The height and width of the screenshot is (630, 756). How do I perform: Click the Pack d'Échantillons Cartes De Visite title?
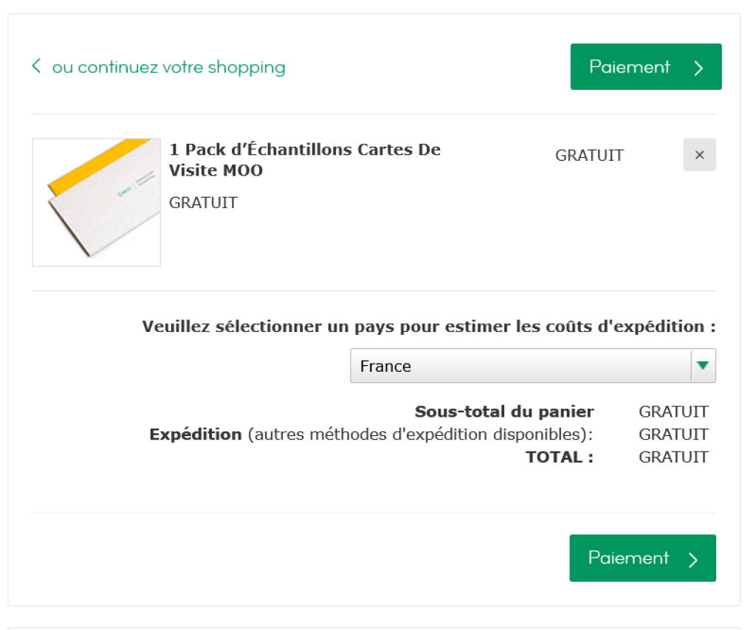(304, 159)
